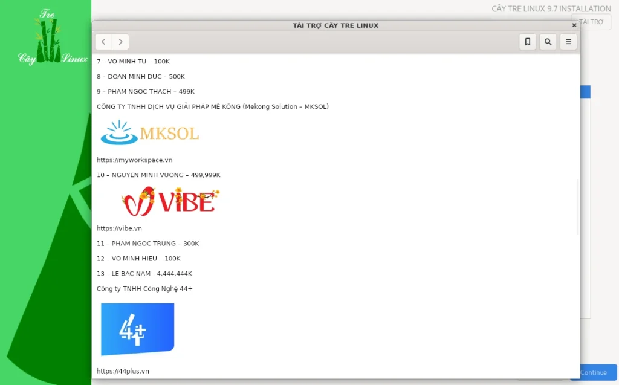Close the TÀI TRỢ CÂY TRE LINUX window
This screenshot has height=385, width=619.
point(574,25)
